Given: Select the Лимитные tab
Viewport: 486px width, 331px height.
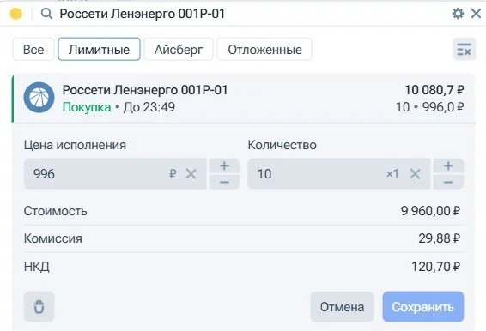Looking at the screenshot, I should point(99,49).
